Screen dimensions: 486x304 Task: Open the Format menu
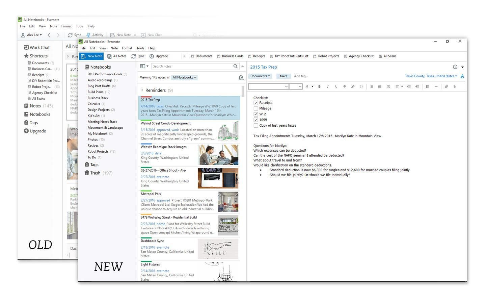127,48
